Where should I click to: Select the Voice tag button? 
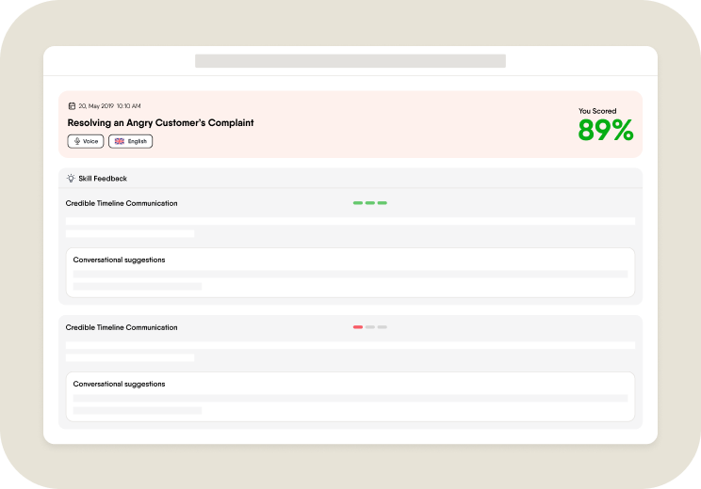tap(86, 141)
